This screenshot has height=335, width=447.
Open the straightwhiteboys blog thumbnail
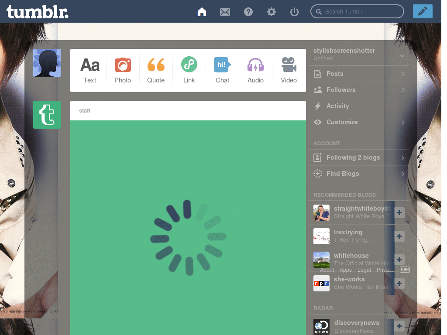pyautogui.click(x=321, y=212)
